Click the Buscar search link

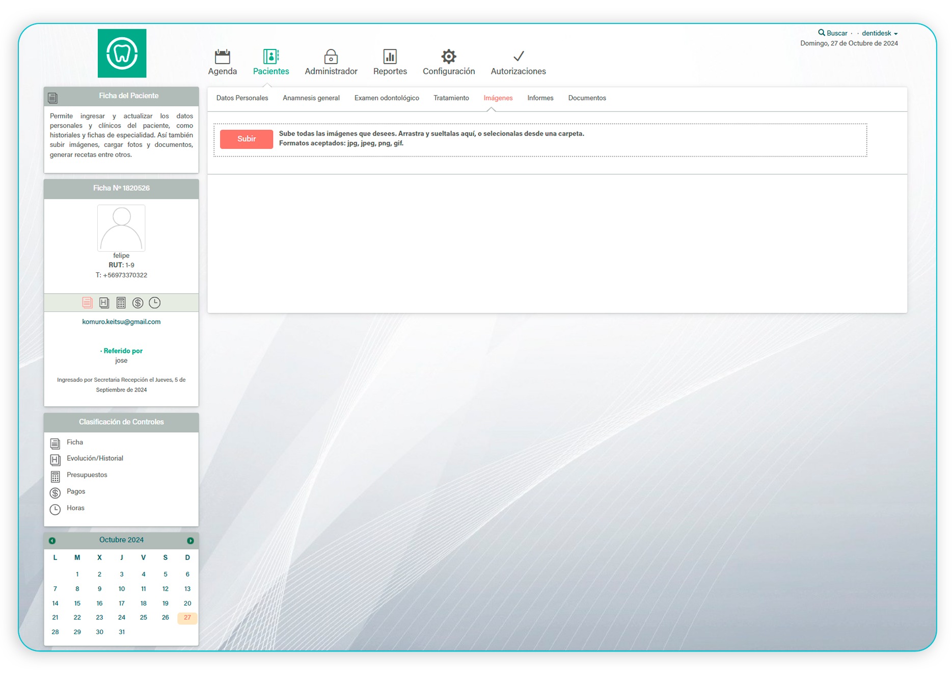pyautogui.click(x=833, y=33)
